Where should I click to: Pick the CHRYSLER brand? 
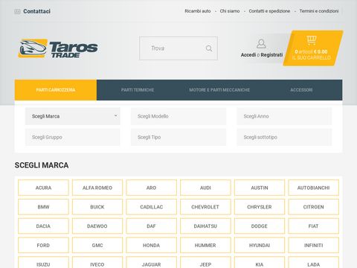pyautogui.click(x=260, y=207)
